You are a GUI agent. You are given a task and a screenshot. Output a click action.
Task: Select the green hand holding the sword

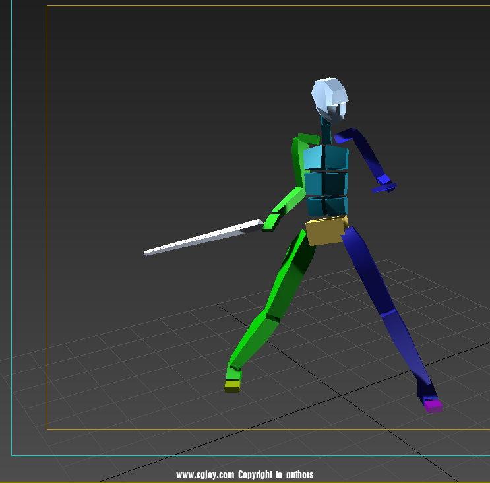[271, 221]
